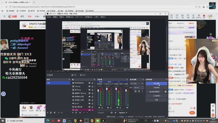This screenshot has width=218, height=123.
Task: Undock the mixer panel via float icon
Action: 127,80
